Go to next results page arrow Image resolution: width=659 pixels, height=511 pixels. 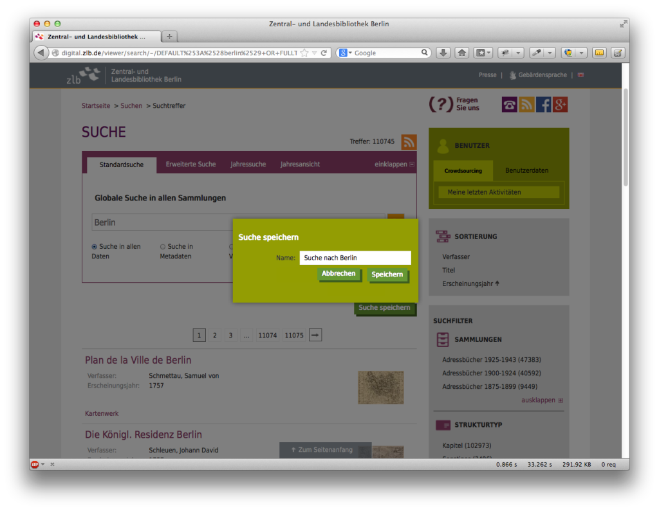(x=315, y=335)
